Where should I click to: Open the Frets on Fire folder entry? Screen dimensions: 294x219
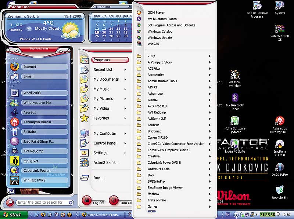[157, 200]
